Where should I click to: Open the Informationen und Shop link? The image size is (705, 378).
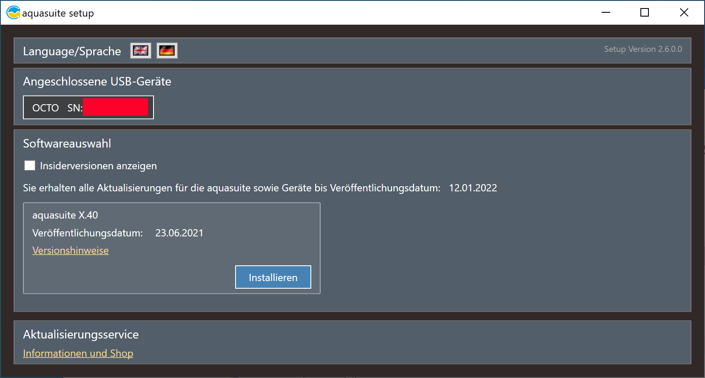[78, 353]
